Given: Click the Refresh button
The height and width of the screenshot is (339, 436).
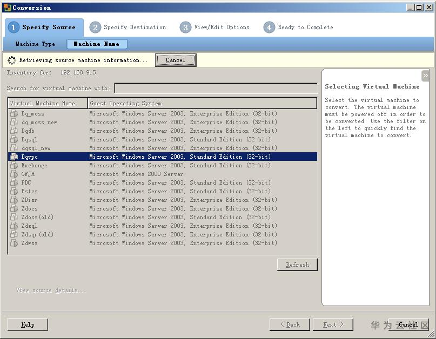Looking at the screenshot, I should pos(297,265).
